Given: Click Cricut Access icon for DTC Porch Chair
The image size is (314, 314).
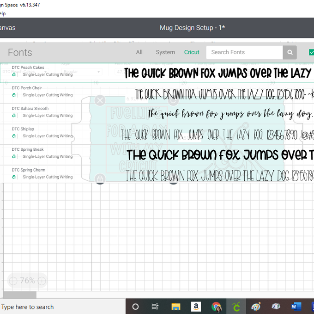Looking at the screenshot, I should [x=13, y=95].
